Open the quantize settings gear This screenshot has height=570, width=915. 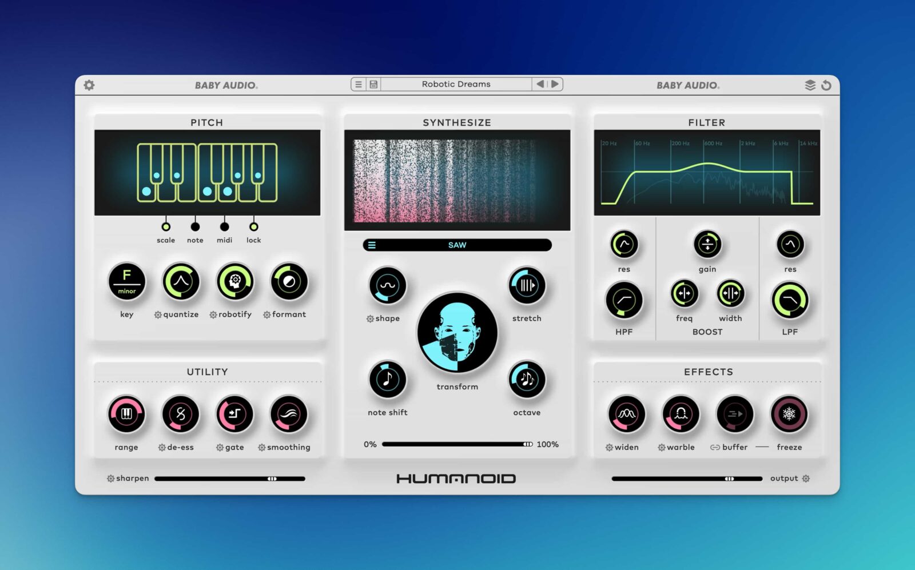[158, 315]
